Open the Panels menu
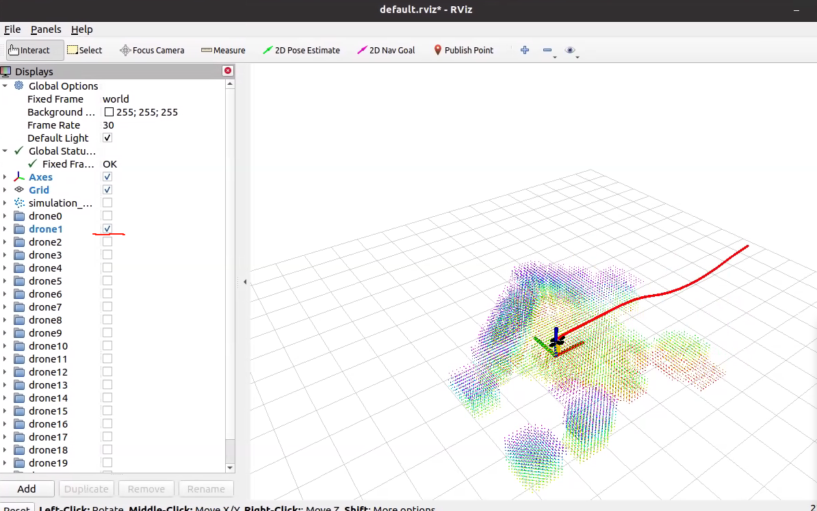This screenshot has height=511, width=817. (46, 29)
